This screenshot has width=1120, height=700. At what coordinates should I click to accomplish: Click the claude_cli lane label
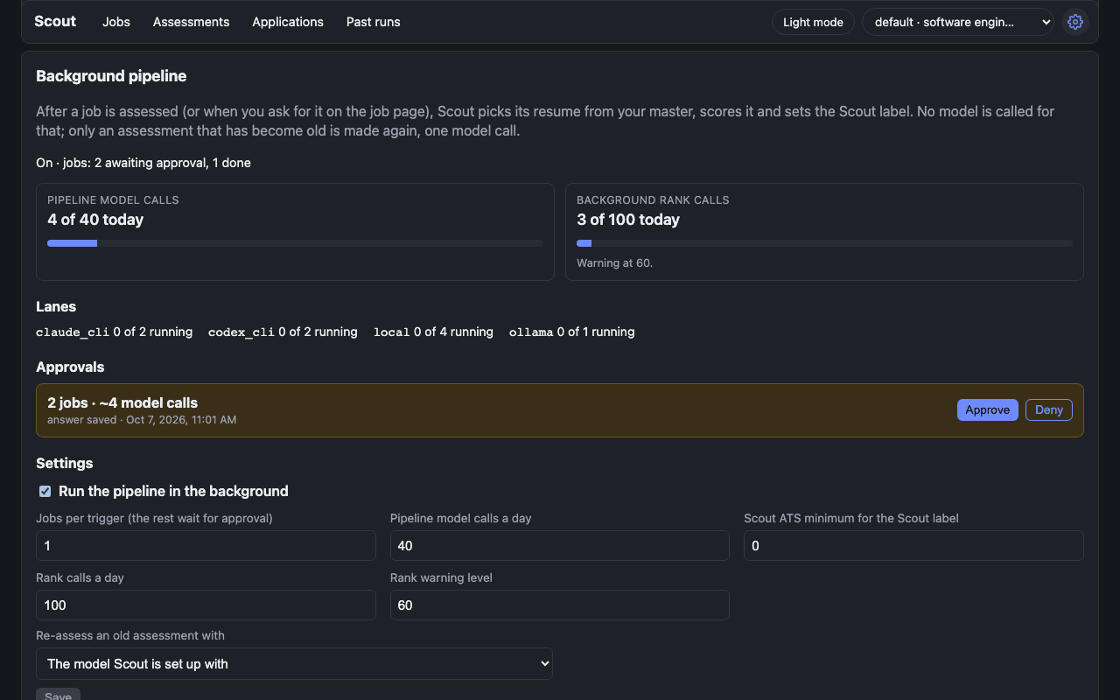pyautogui.click(x=73, y=332)
